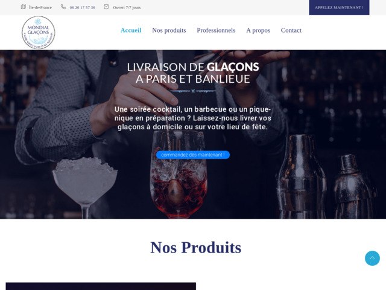Click the Livraison de glaçons hero heading
This screenshot has height=290, width=386.
(193, 73)
